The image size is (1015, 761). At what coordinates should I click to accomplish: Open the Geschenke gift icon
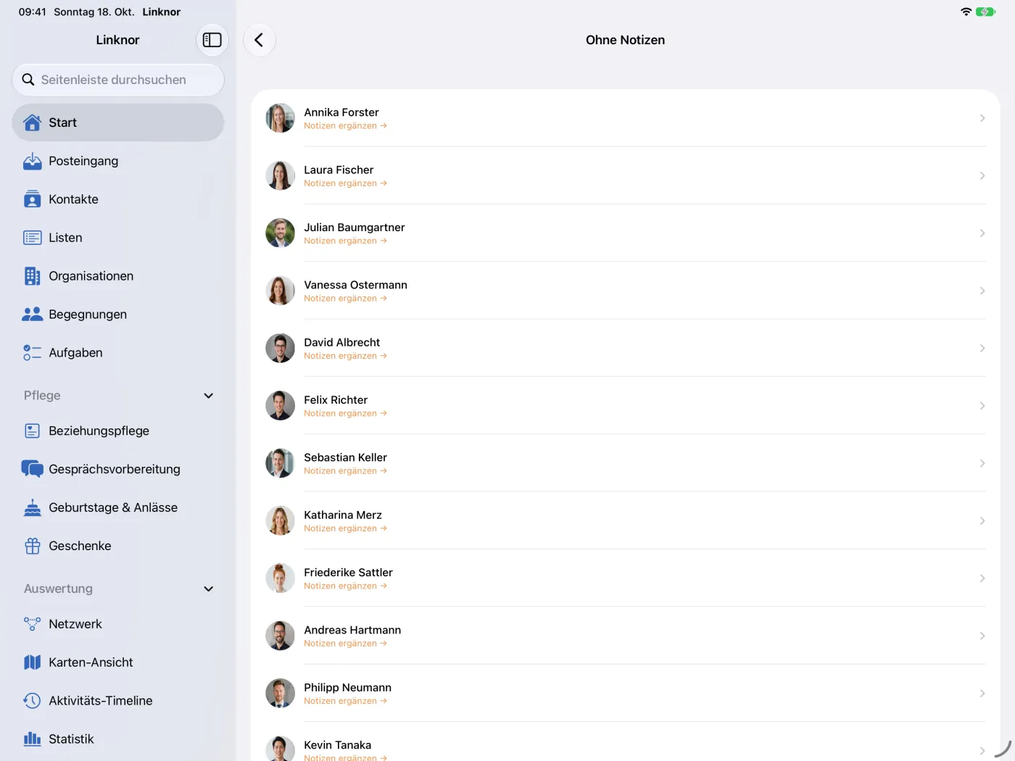pos(33,546)
